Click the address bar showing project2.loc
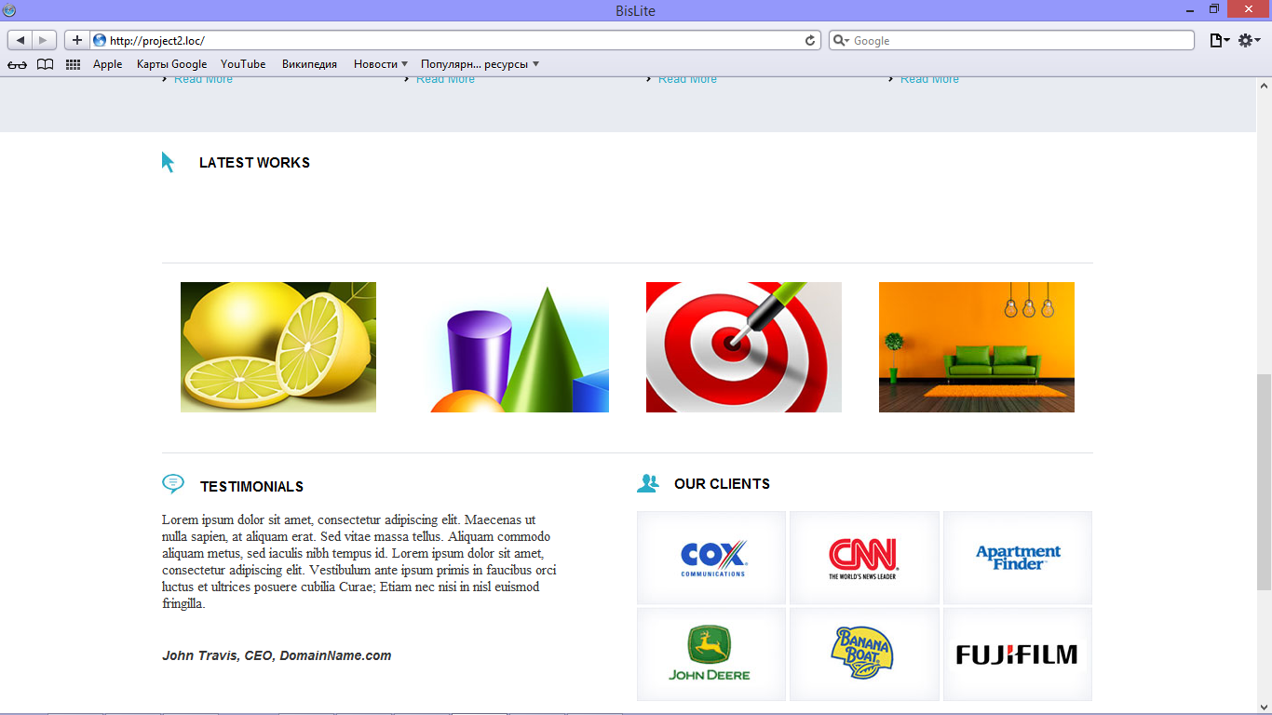Screen dimensions: 1272x715 (x=454, y=40)
